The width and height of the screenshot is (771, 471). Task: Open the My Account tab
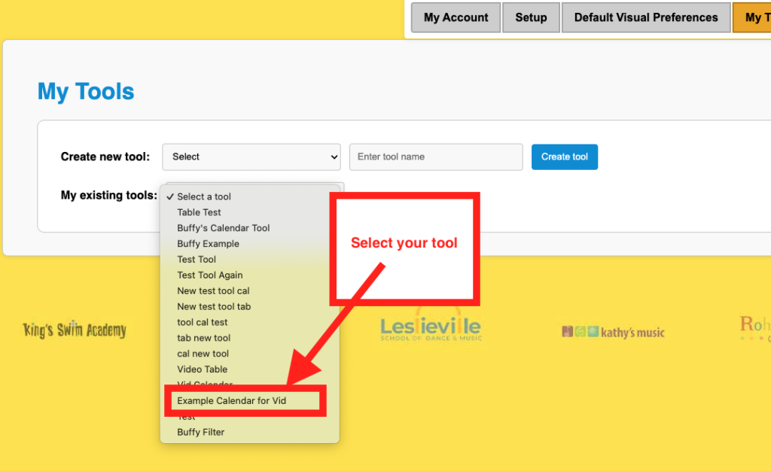[x=456, y=17]
